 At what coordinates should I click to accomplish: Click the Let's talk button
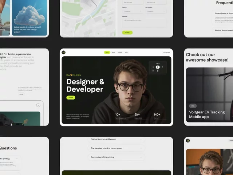pyautogui.click(x=166, y=52)
